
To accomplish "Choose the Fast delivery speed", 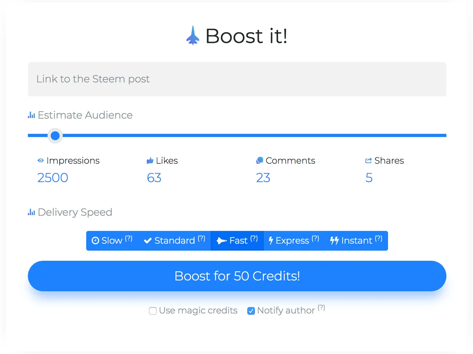I will click(237, 241).
